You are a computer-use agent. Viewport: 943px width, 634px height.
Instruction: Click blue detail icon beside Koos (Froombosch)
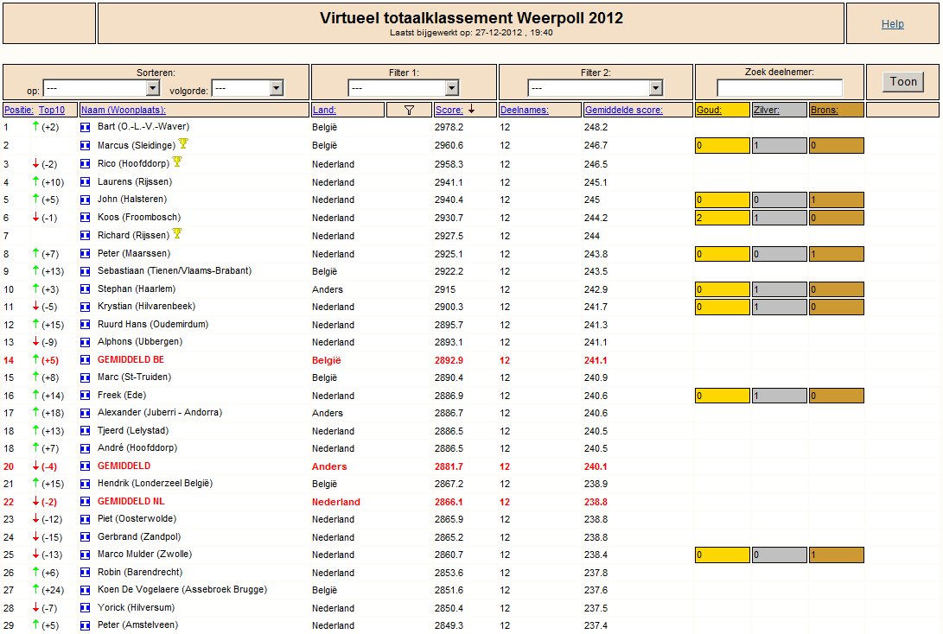coord(86,218)
